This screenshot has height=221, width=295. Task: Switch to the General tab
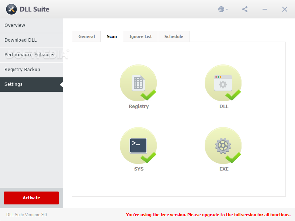pyautogui.click(x=87, y=36)
